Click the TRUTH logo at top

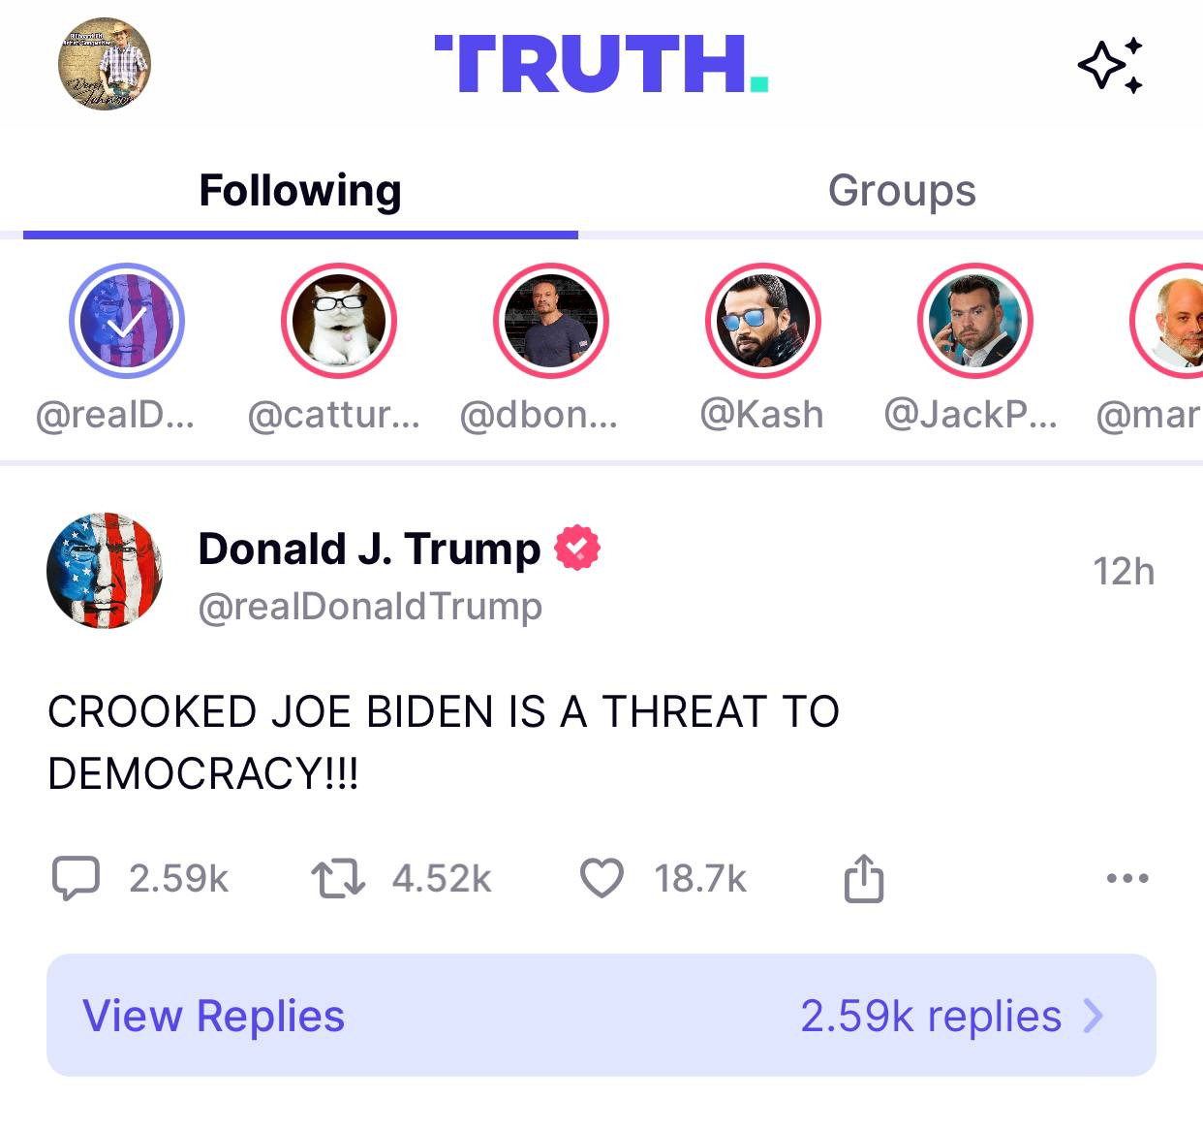[601, 64]
